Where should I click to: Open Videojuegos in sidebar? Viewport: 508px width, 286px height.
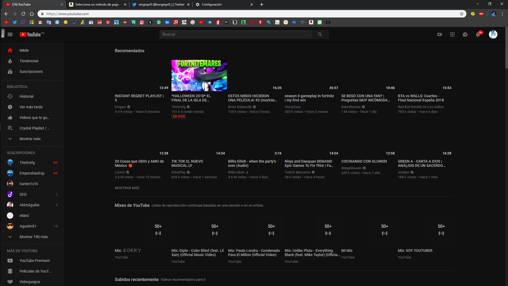coord(32,282)
